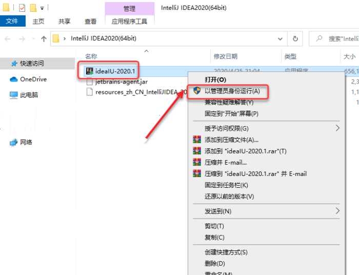This screenshot has width=359, height=275.
Task: Click the address path chevron before IntelliJ IDEA2020
Action: pyautogui.click(x=65, y=38)
